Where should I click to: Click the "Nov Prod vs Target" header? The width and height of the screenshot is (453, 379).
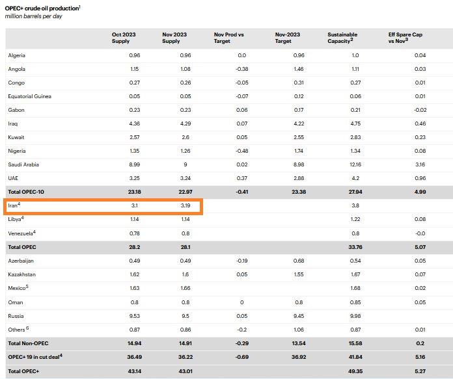[x=228, y=37]
